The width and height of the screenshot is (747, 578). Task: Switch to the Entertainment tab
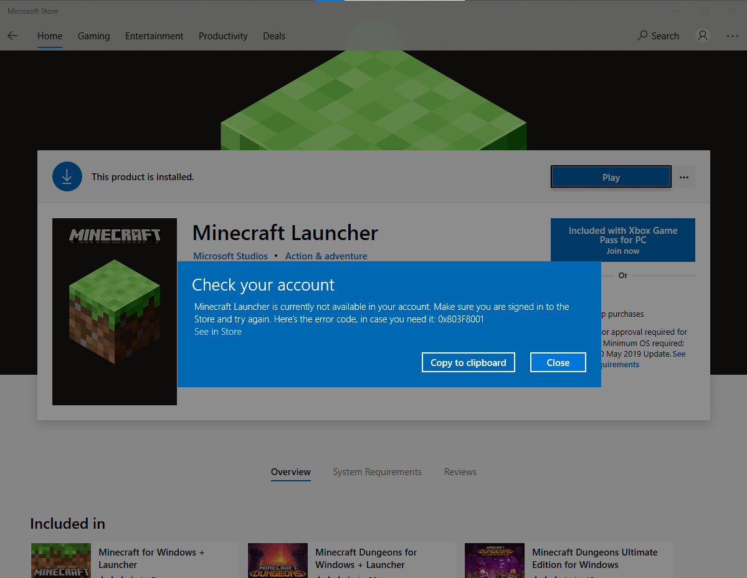(x=155, y=36)
